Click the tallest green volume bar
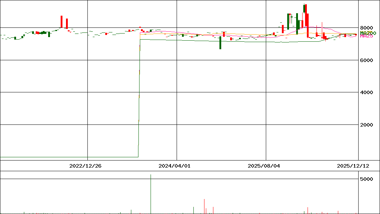 (151, 194)
